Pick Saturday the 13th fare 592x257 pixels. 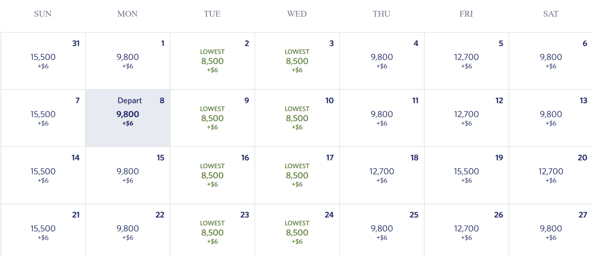[x=551, y=118]
